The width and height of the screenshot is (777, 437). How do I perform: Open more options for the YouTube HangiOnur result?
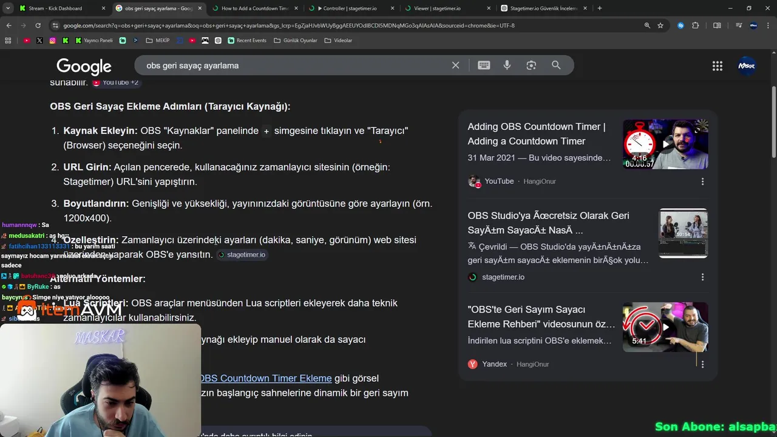click(702, 181)
